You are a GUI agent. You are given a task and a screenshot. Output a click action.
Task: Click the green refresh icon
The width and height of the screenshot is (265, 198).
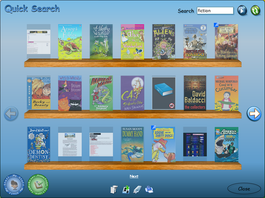[x=255, y=10]
